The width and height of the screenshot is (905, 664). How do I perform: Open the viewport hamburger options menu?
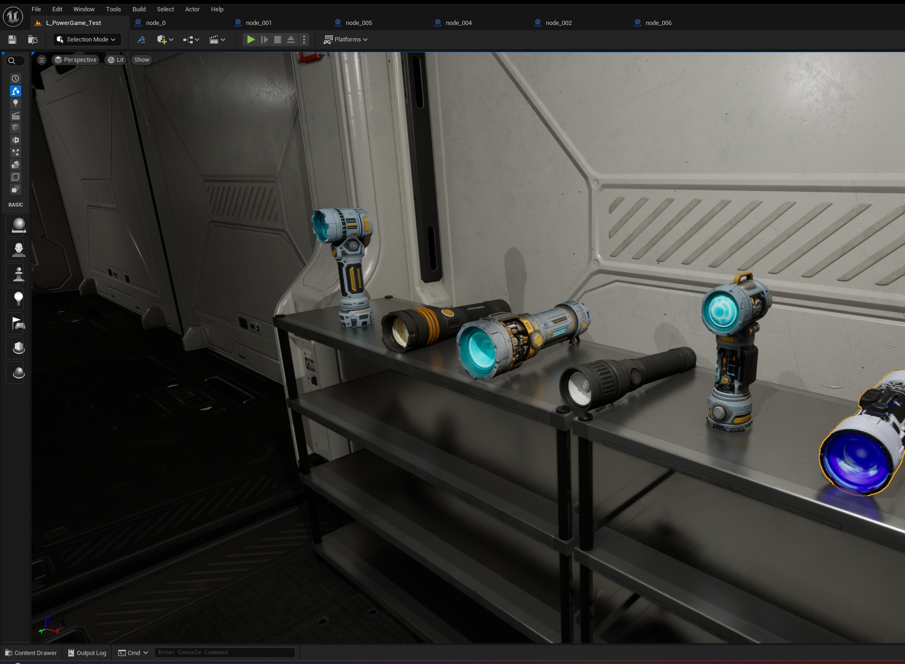click(x=41, y=60)
